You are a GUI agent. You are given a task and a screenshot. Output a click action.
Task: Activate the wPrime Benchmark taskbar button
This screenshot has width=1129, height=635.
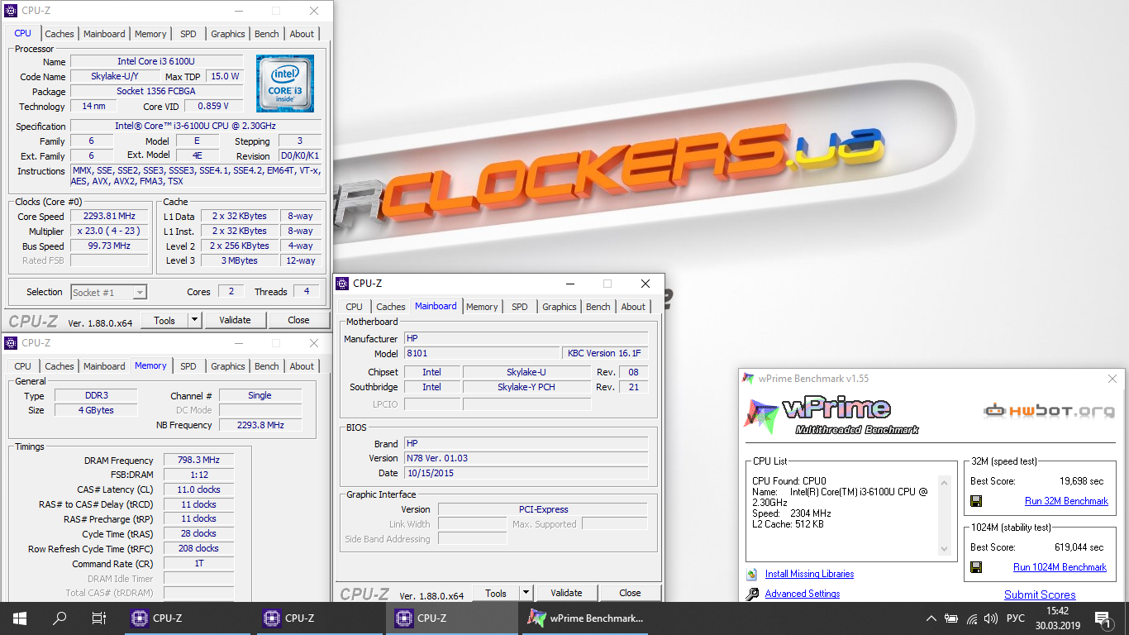coord(586,618)
